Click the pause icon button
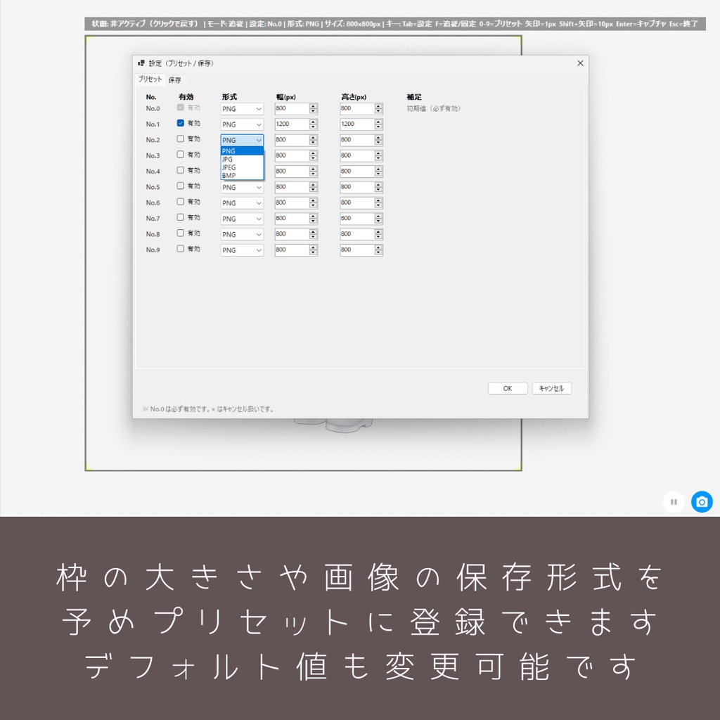This screenshot has height=720, width=720. pyautogui.click(x=674, y=501)
